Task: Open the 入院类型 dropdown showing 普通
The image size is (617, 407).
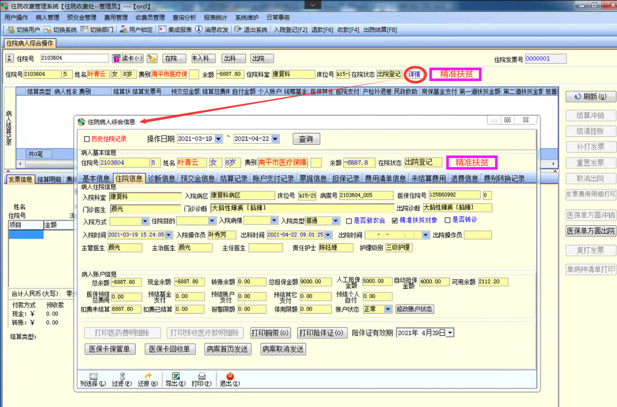Action: point(336,221)
